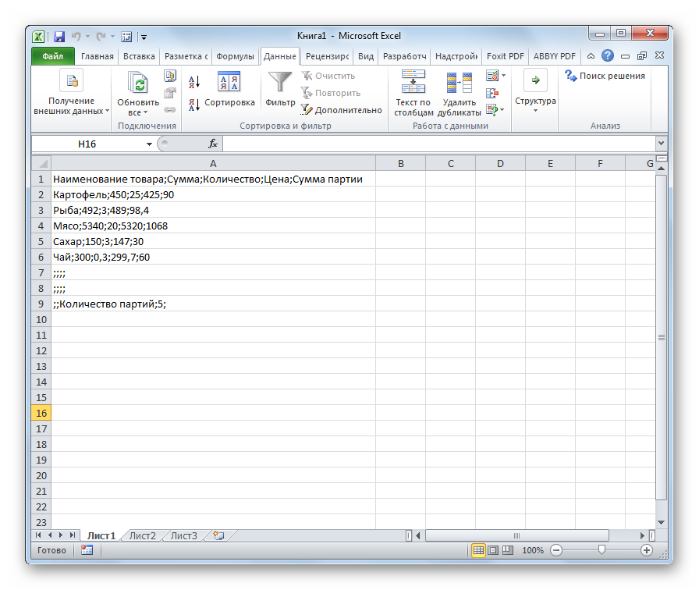Open the Формулы ribbon tab

coord(235,56)
